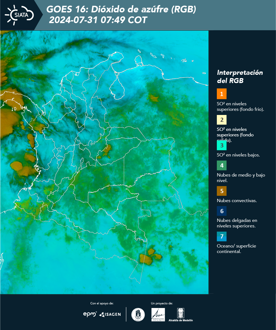The image size is (276, 330).
Task: Choose the blue legend swatch numbered 7
Action: pyautogui.click(x=222, y=237)
